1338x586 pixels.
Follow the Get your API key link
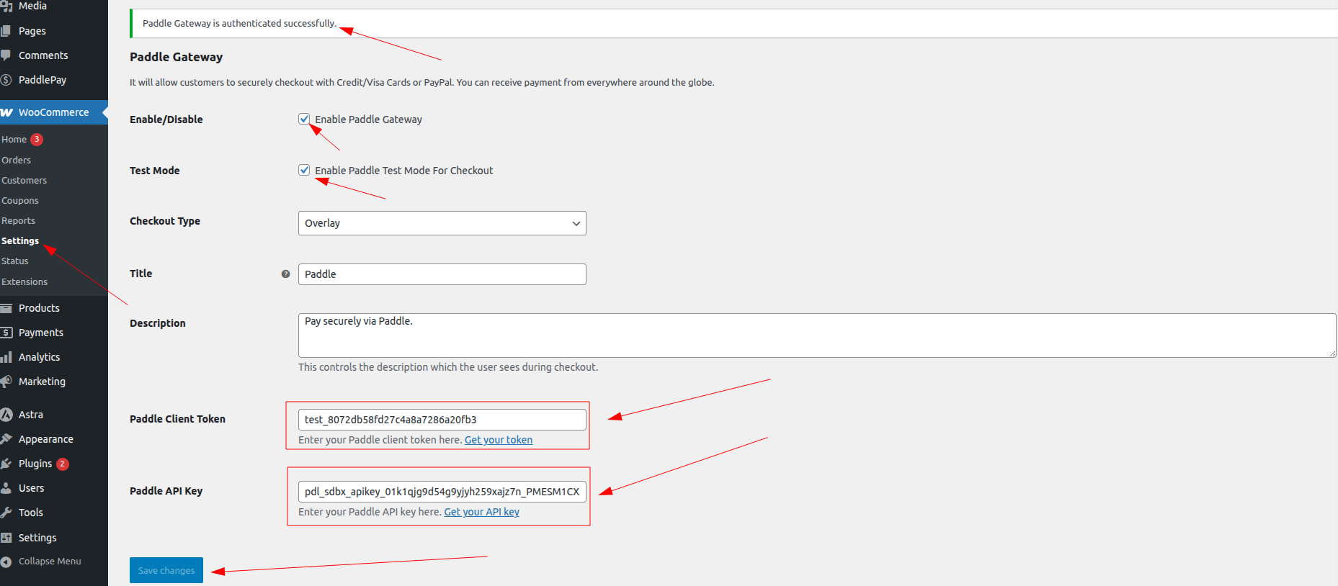click(481, 512)
